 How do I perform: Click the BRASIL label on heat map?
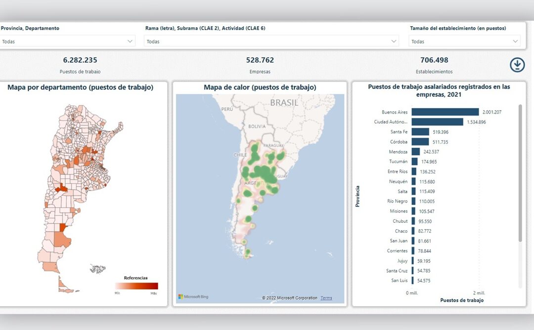[284, 103]
